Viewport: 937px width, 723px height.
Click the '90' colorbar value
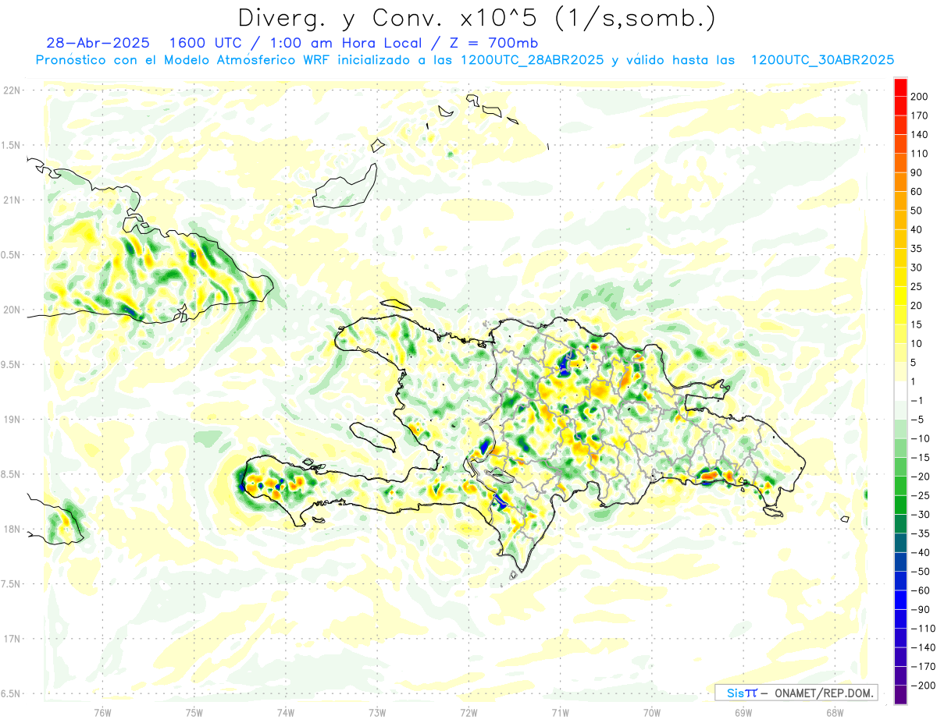point(917,172)
